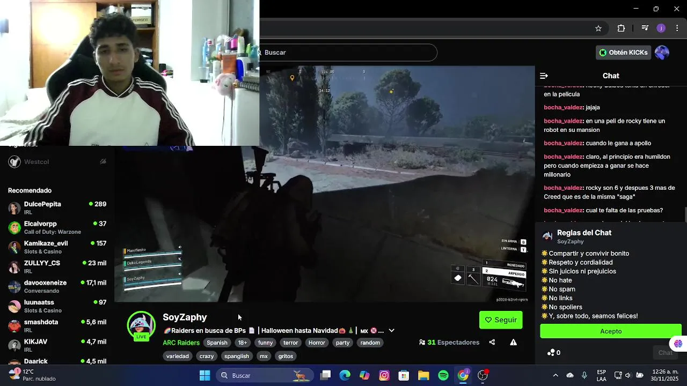Viewport: 687px width, 386px height.
Task: Open Kamikaze_evil recommended channel
Action: 57,247
